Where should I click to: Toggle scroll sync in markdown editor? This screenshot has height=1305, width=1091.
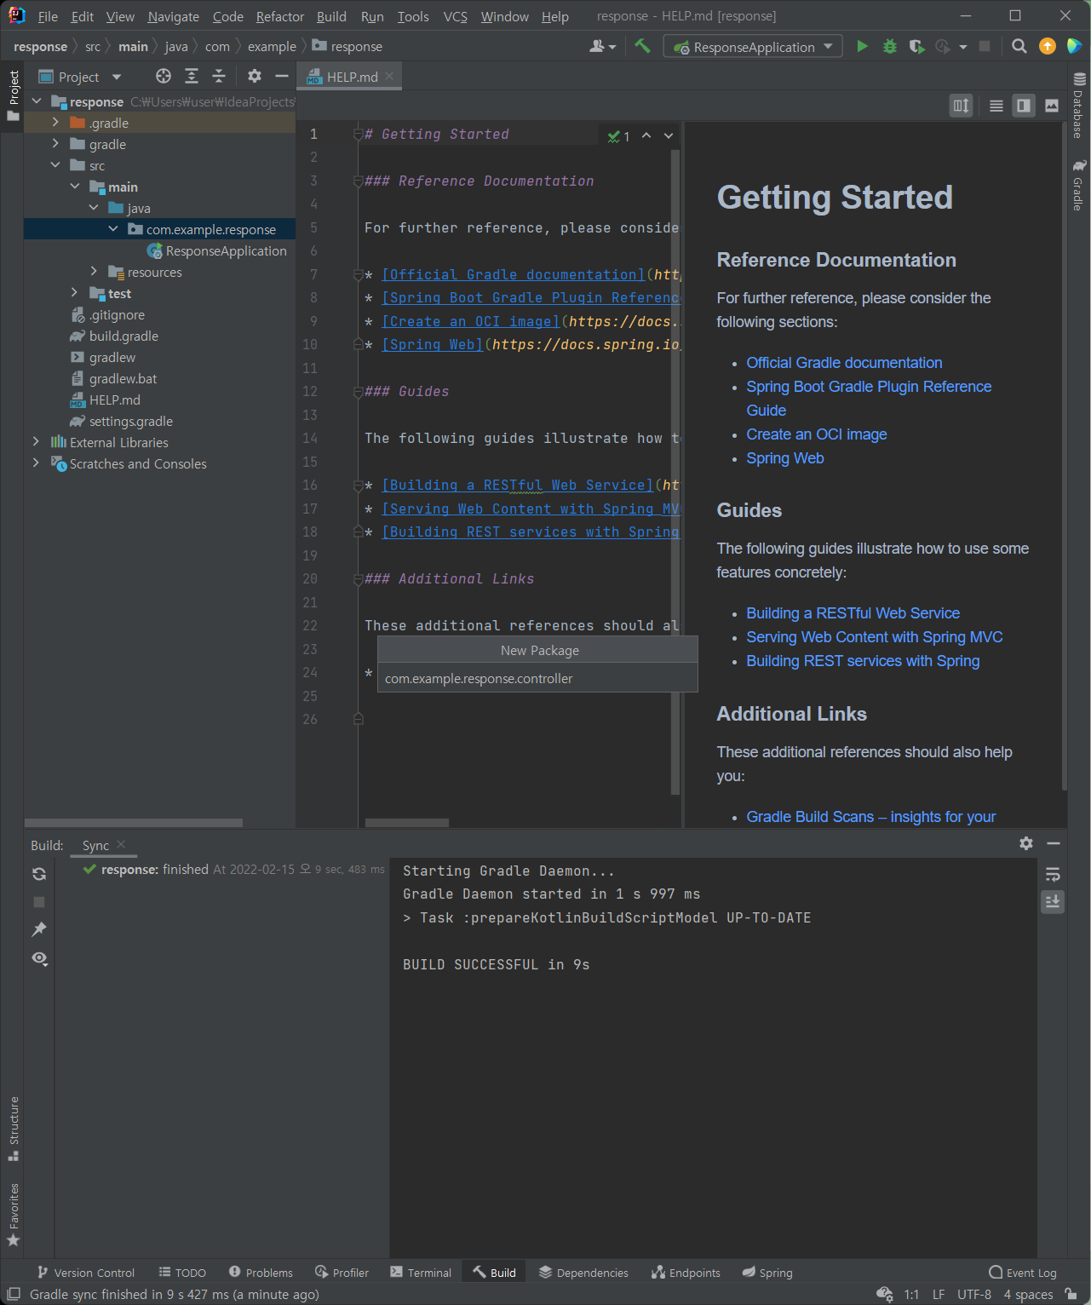tap(962, 106)
